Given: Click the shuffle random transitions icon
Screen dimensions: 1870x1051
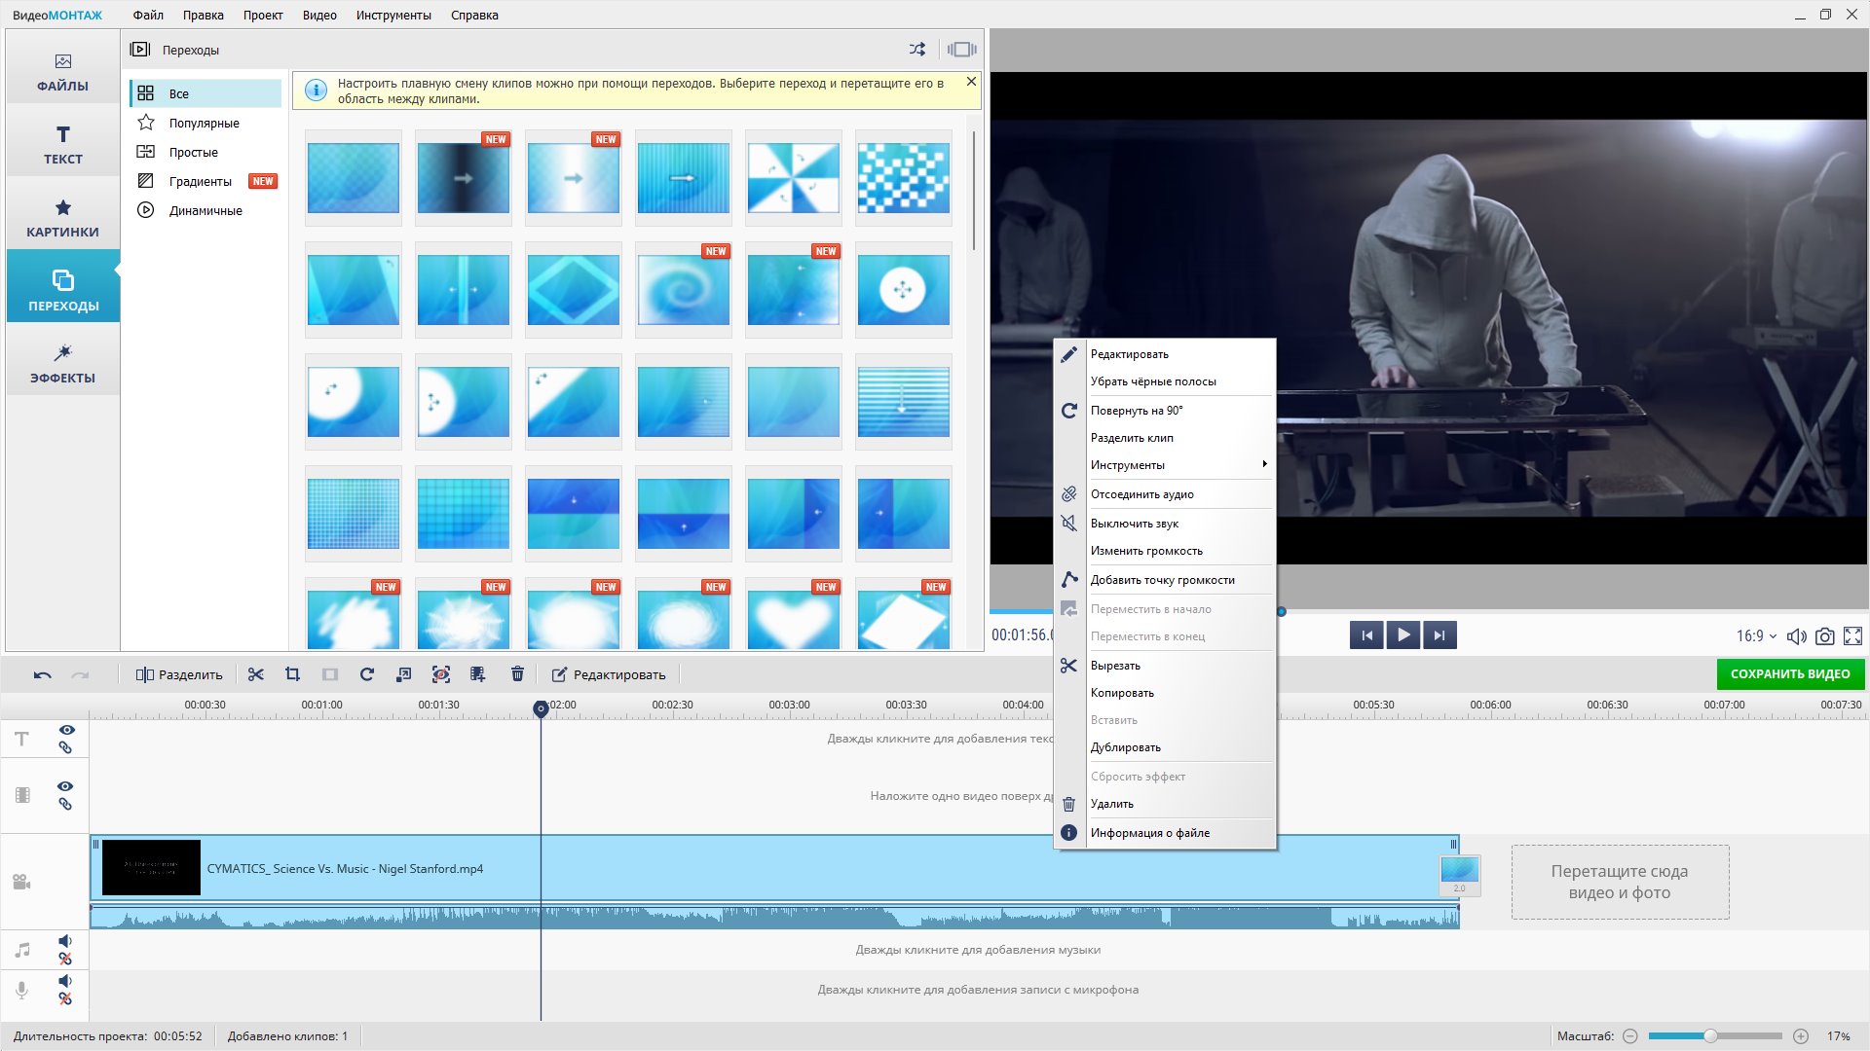Looking at the screenshot, I should coord(917,50).
